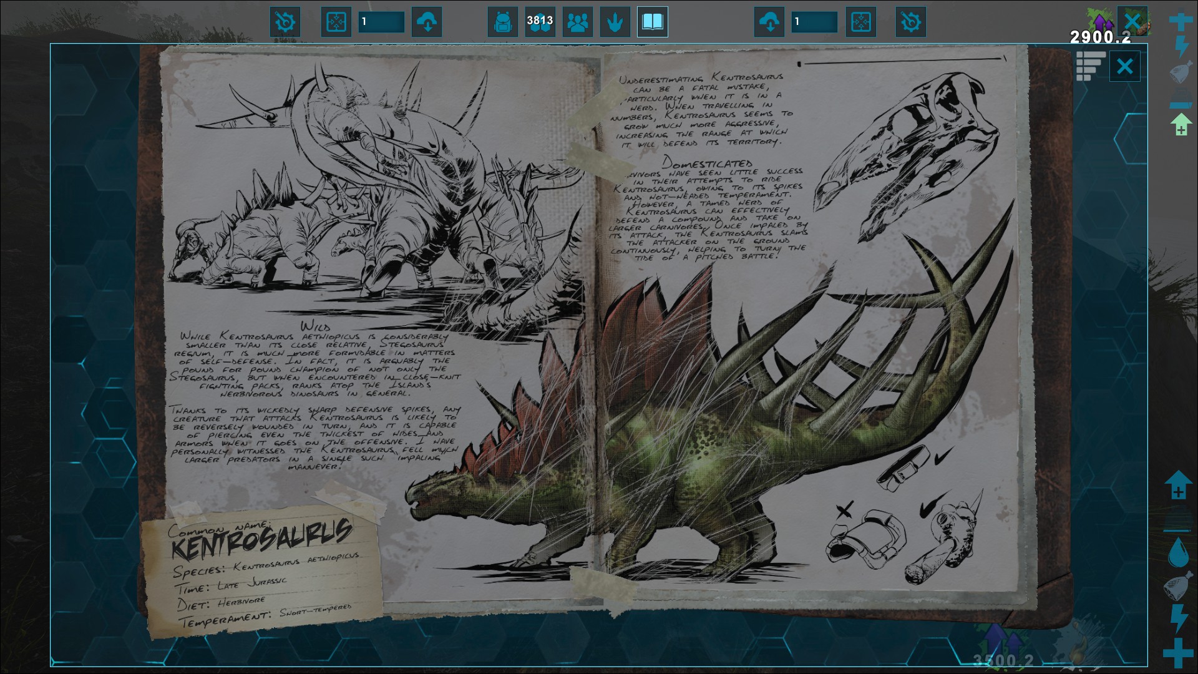The height and width of the screenshot is (674, 1198).
Task: Focus right quantity field showing 1
Action: [814, 22]
